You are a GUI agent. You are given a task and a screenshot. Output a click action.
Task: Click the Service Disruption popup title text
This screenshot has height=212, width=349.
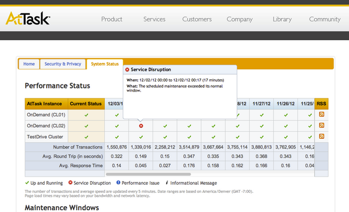151,69
